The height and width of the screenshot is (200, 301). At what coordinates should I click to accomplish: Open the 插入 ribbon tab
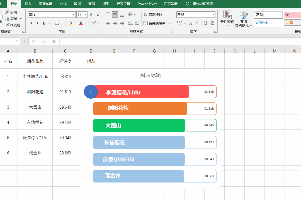(28, 4)
